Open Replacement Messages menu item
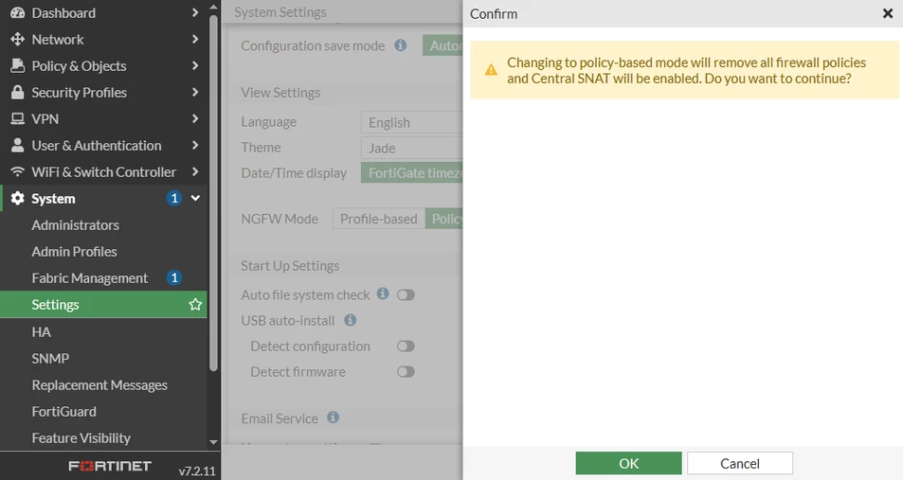 [x=99, y=385]
